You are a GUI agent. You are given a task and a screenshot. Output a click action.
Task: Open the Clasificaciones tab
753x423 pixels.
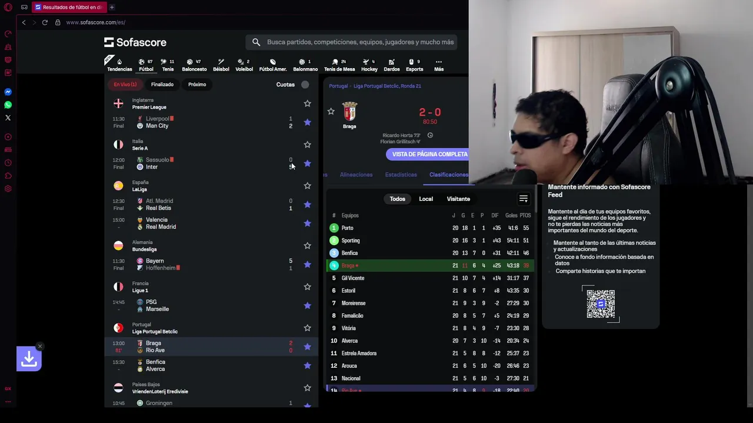pyautogui.click(x=449, y=174)
